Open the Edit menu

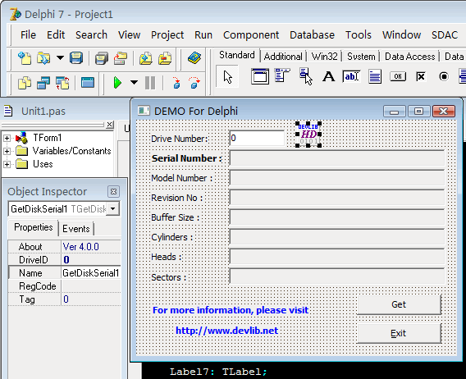[x=56, y=34]
